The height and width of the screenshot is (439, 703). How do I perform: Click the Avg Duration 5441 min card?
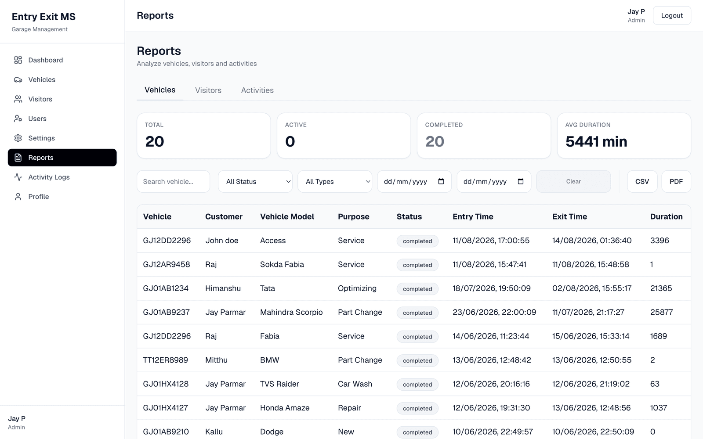624,136
